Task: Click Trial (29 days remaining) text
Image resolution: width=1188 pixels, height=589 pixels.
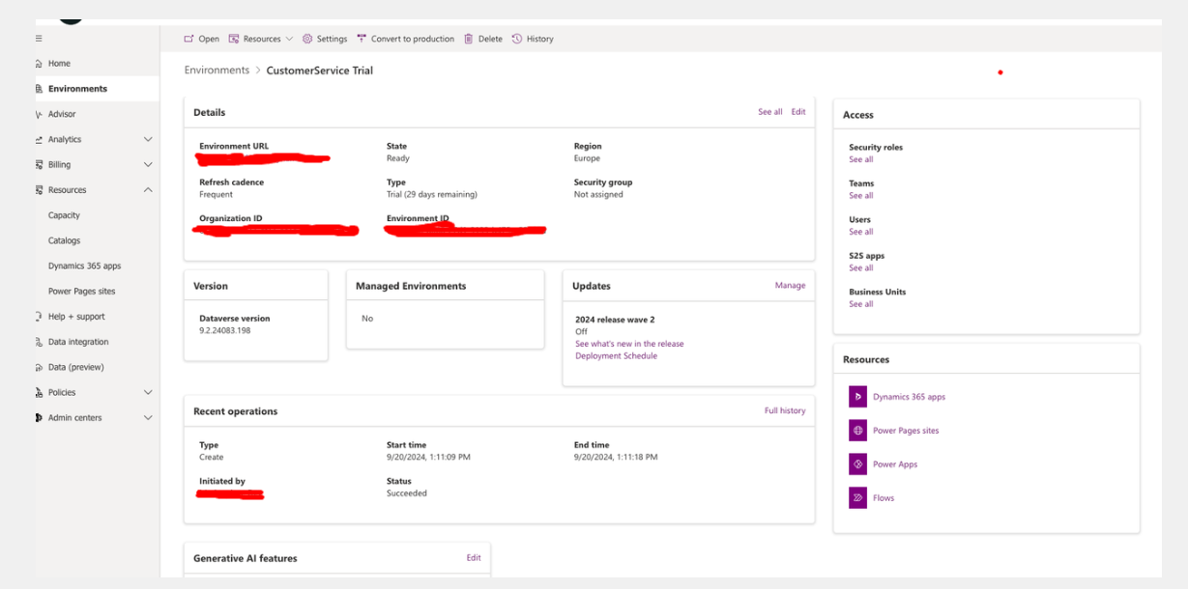Action: (432, 194)
